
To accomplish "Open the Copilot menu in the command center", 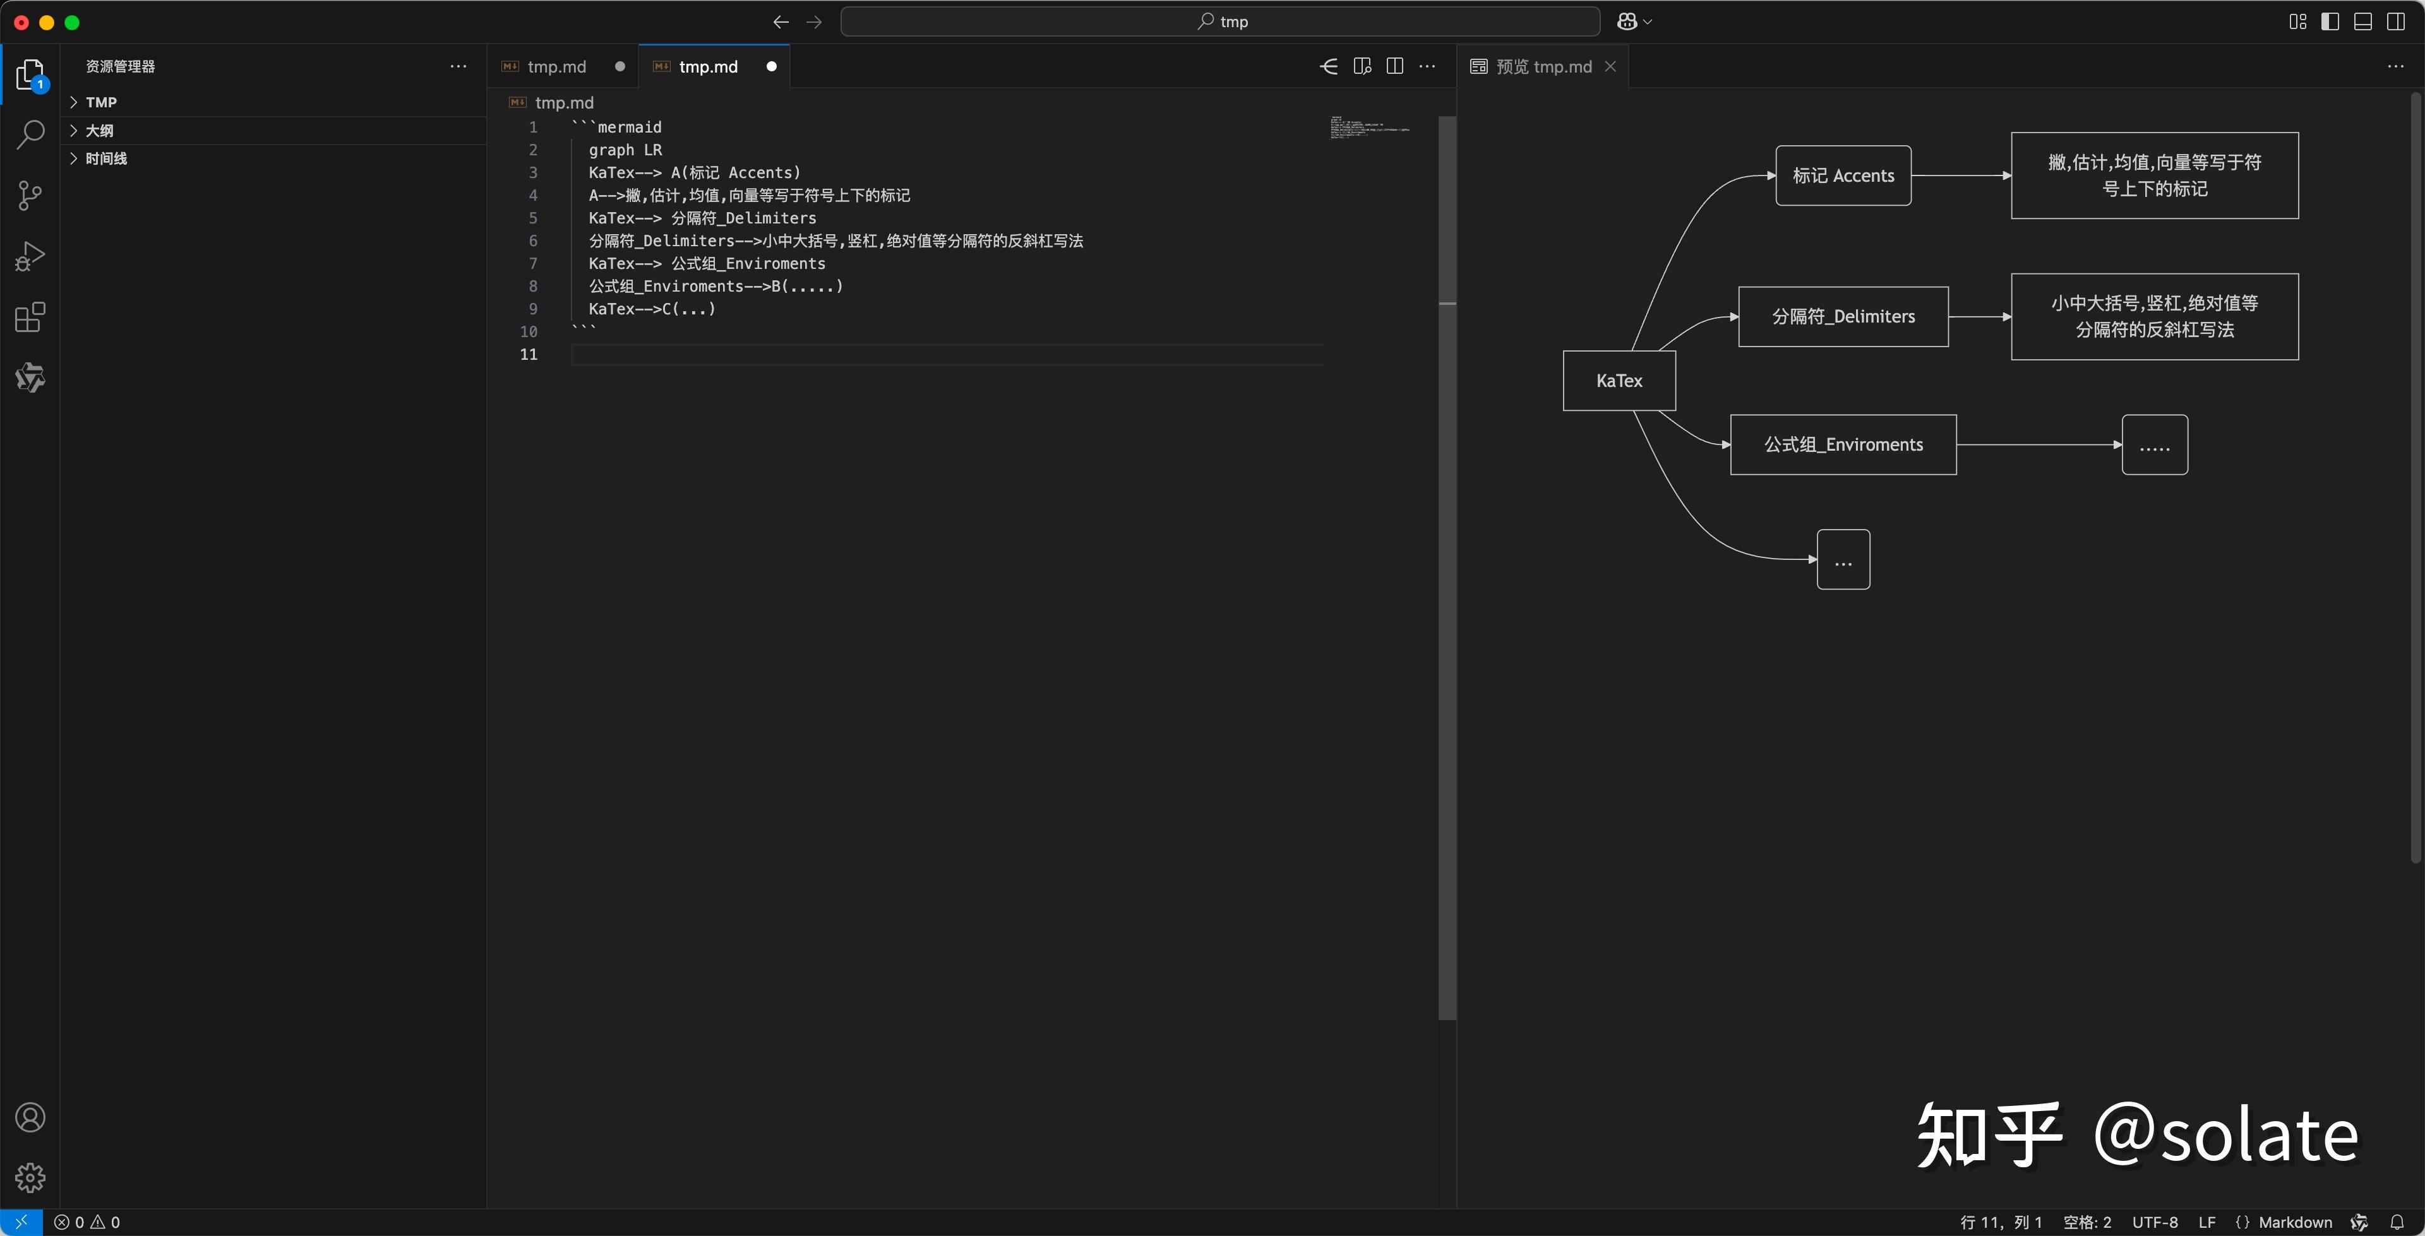I will pyautogui.click(x=1633, y=21).
